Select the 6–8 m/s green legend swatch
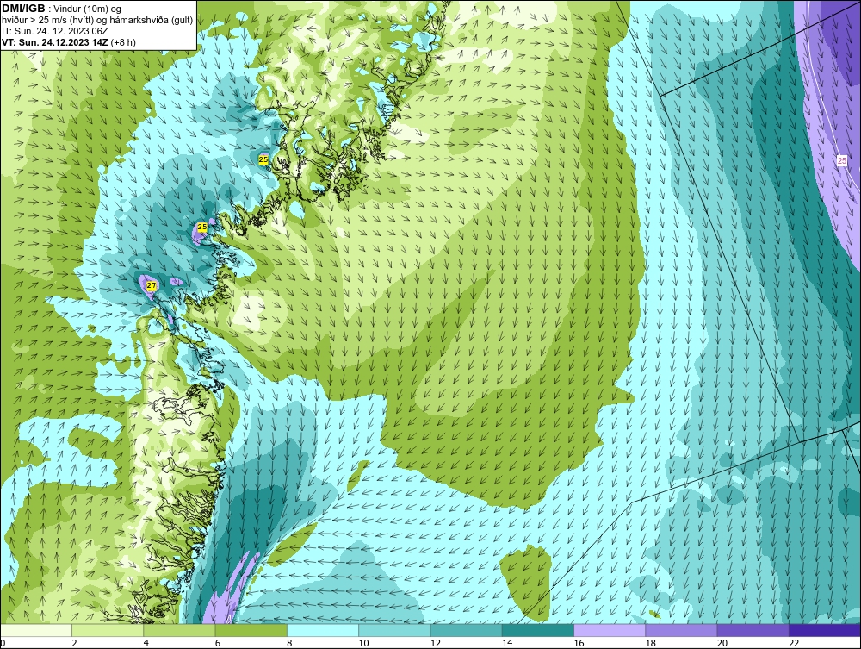 click(x=251, y=630)
